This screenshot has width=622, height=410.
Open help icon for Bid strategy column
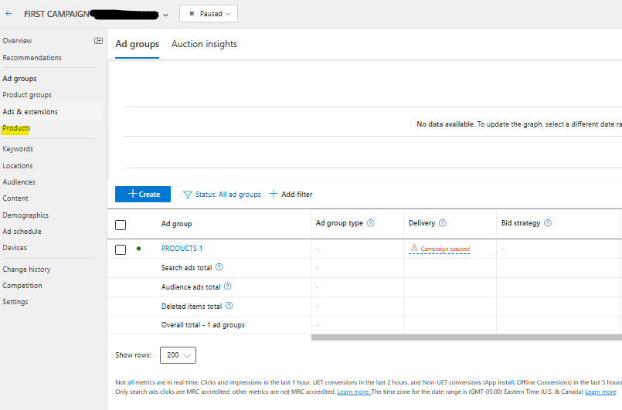click(548, 223)
